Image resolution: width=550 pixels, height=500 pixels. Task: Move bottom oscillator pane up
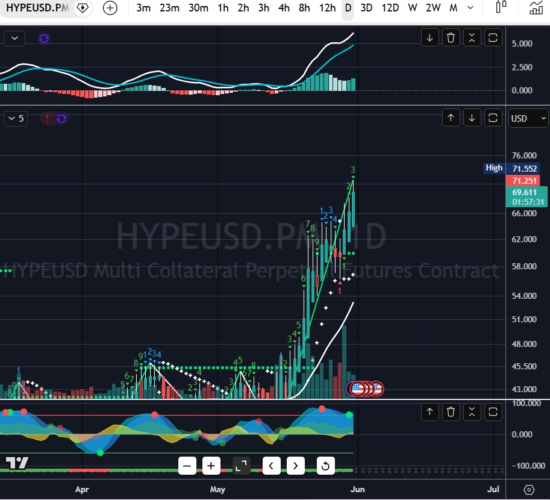(430, 412)
